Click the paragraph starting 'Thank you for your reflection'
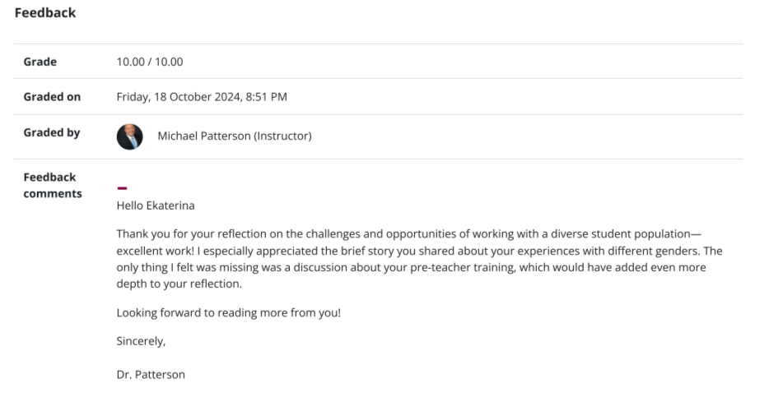Screen dimensions: 774x411 coord(412,259)
